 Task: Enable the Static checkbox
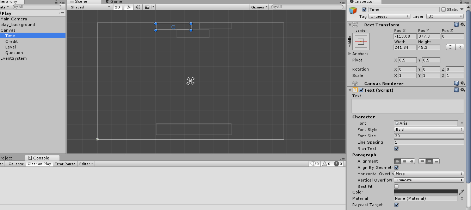point(444,9)
